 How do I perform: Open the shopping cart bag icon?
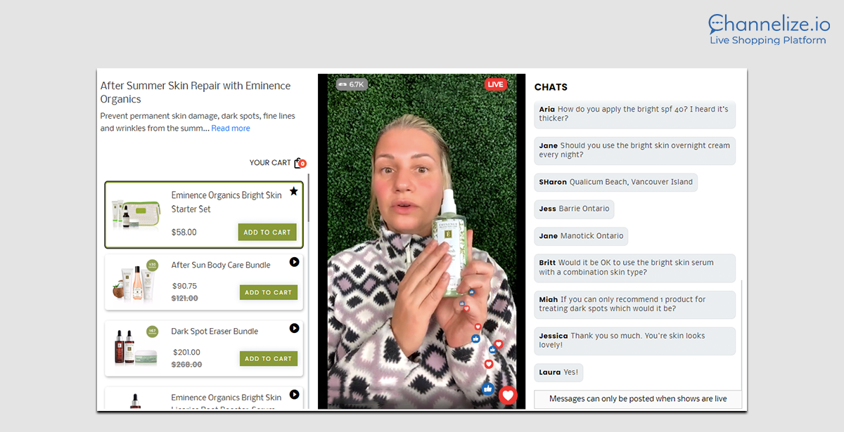299,163
